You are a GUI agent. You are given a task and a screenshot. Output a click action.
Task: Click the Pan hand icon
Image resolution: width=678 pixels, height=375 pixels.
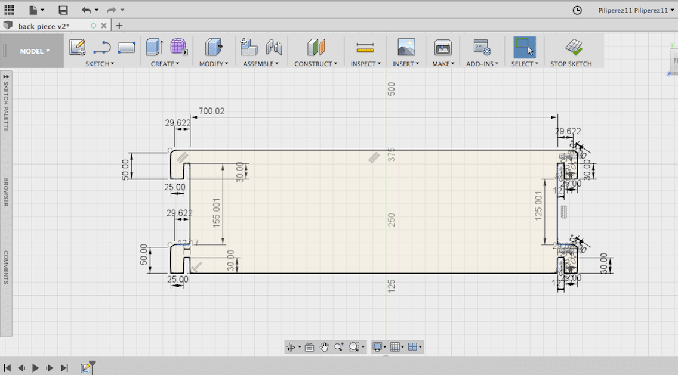click(324, 347)
